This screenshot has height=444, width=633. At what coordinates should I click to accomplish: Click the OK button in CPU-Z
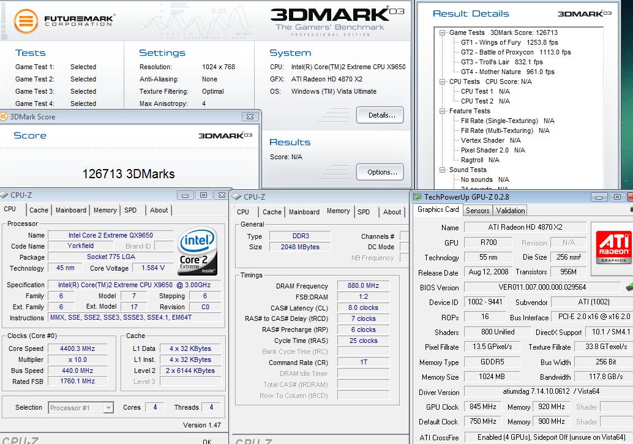(x=207, y=441)
